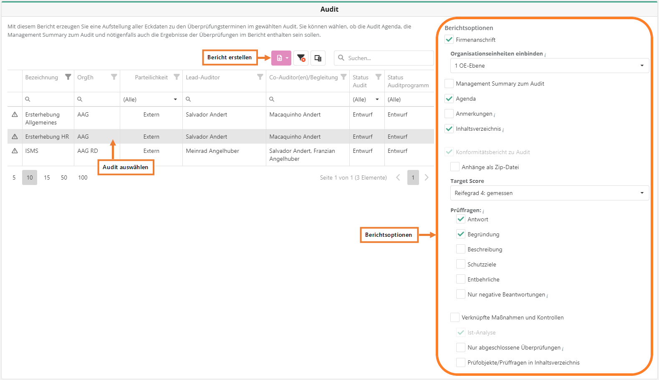Select page size 15
659x380 pixels.
click(47, 177)
